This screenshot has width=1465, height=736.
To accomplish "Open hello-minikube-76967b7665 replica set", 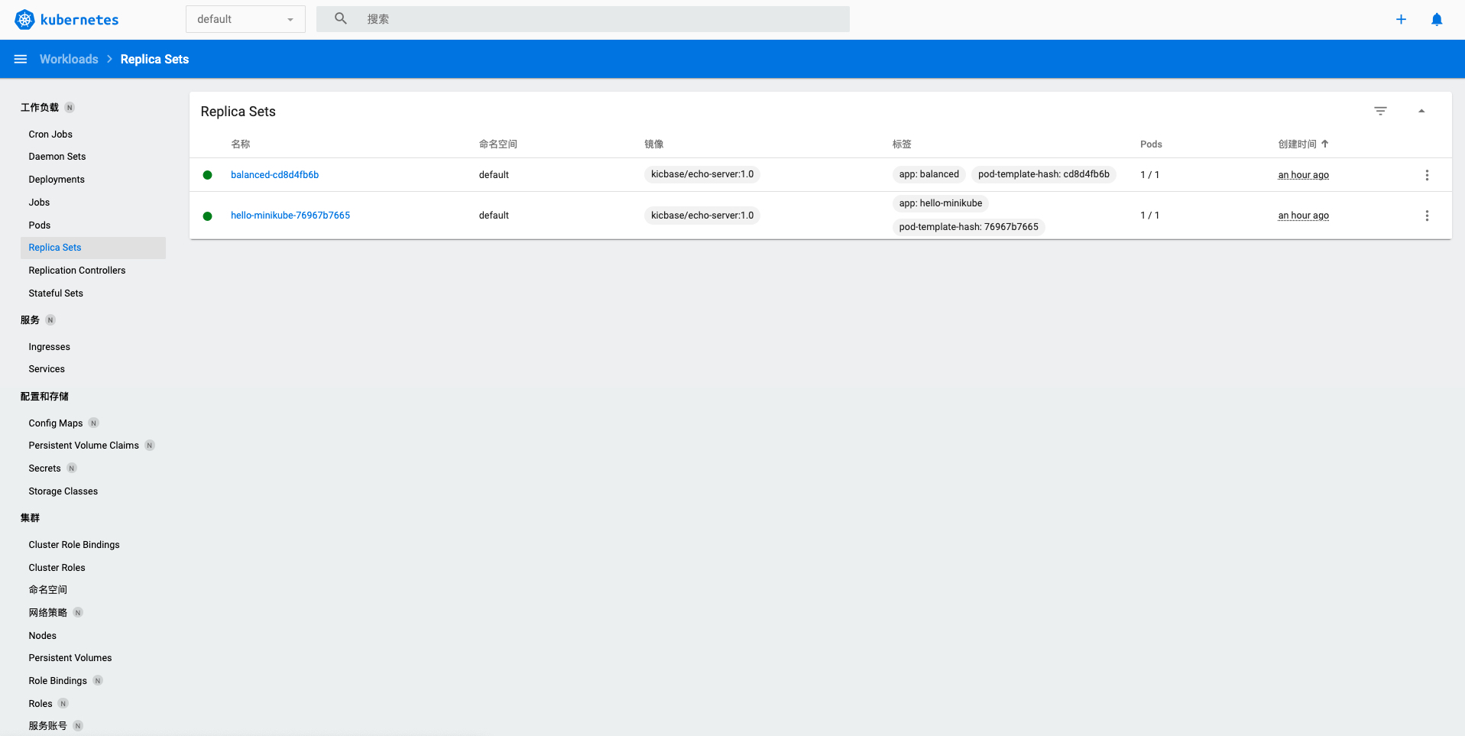I will pyautogui.click(x=290, y=216).
